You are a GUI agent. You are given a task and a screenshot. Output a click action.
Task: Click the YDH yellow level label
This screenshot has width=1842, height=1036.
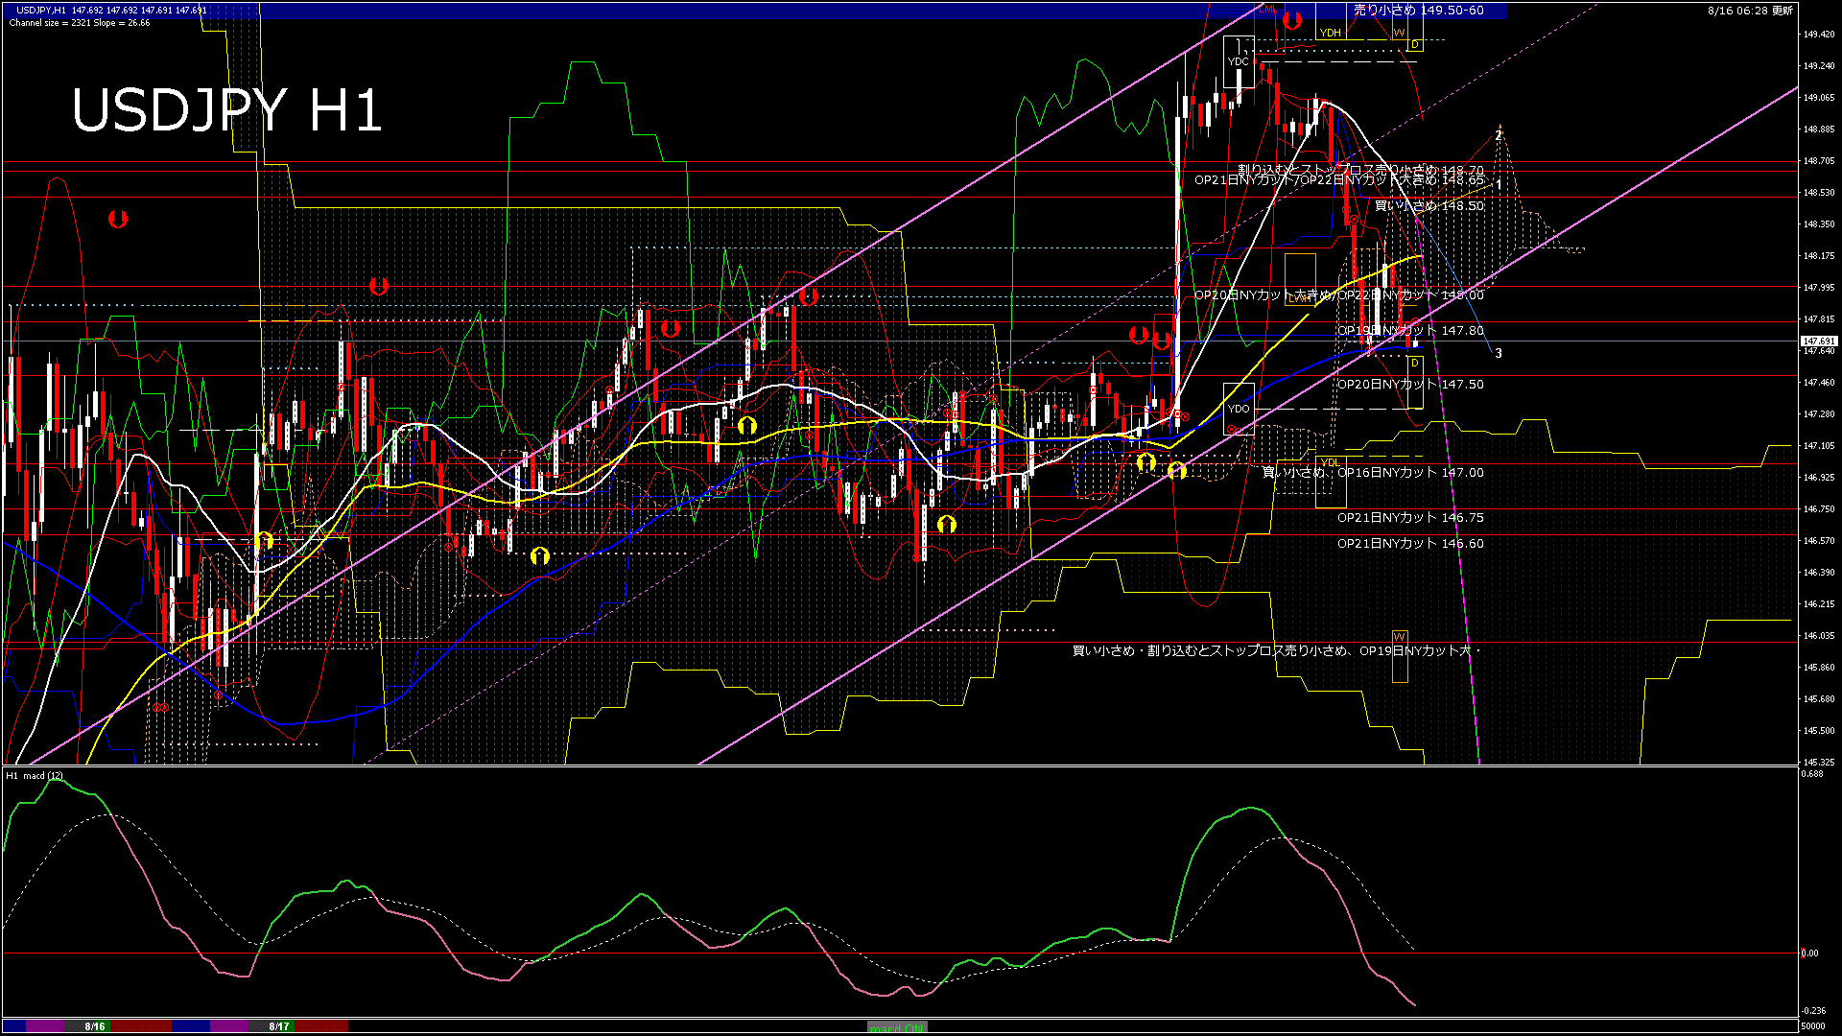click(1330, 33)
